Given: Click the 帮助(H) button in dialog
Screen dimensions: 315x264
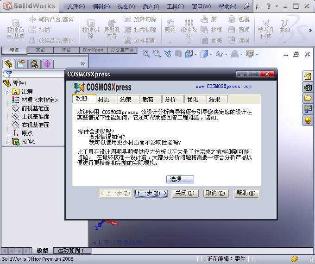Looking at the screenshot, I should 246,193.
